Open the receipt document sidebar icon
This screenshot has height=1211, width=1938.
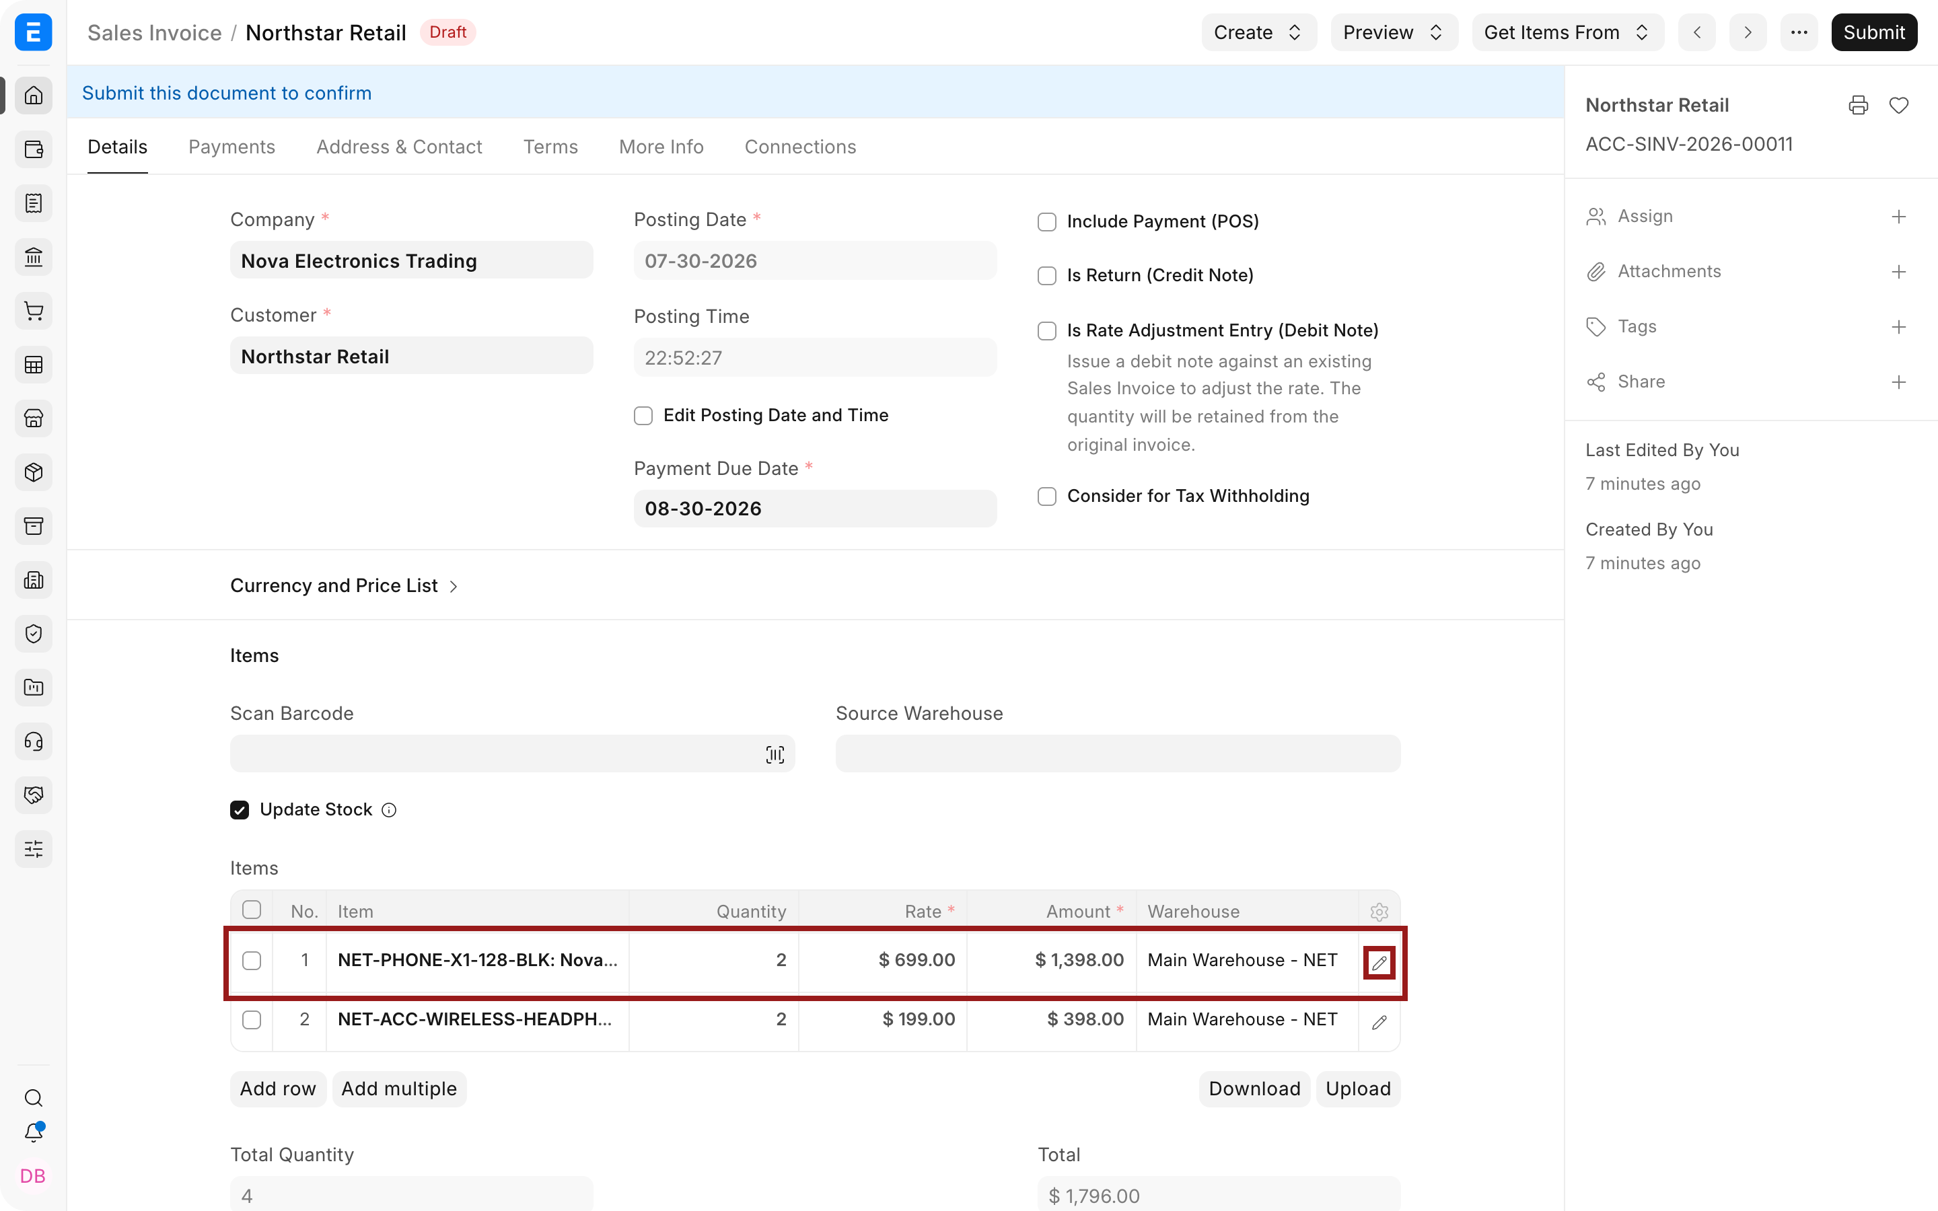tap(33, 203)
